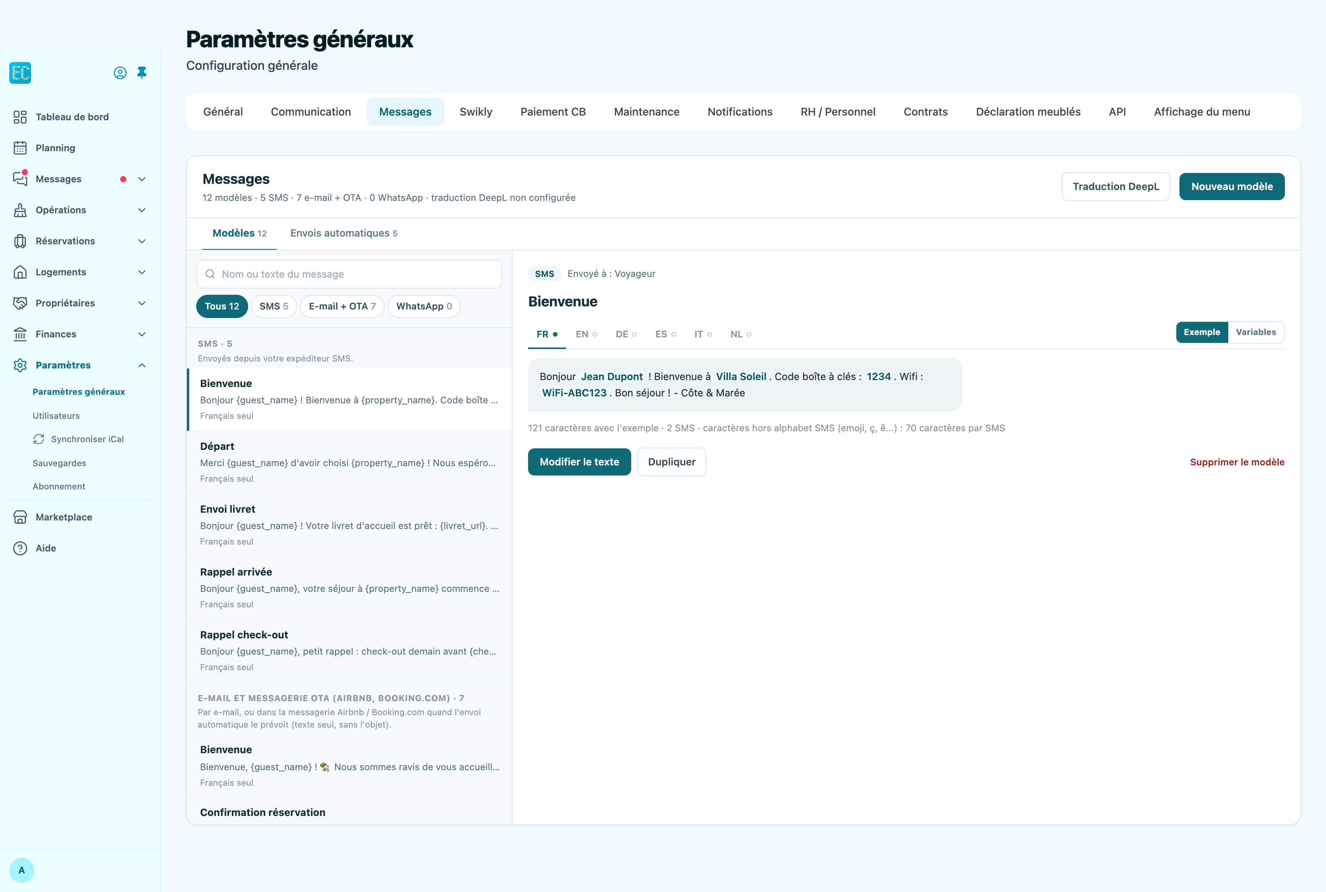This screenshot has width=1326, height=892.
Task: Open the user account circle icon
Action: (x=120, y=73)
